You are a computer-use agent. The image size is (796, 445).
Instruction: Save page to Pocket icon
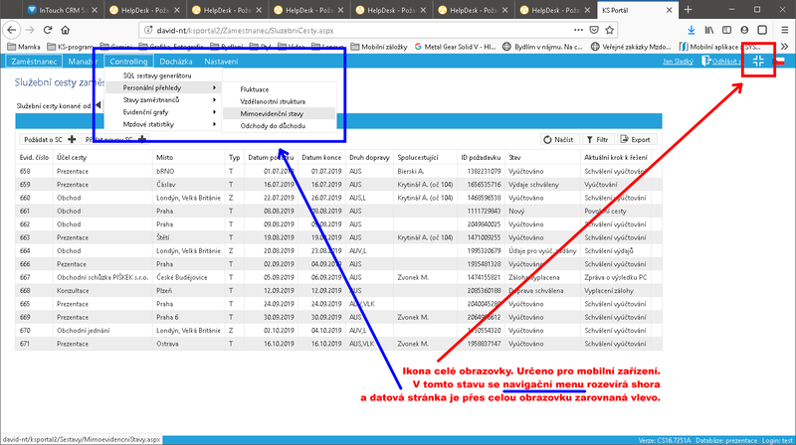(x=594, y=31)
